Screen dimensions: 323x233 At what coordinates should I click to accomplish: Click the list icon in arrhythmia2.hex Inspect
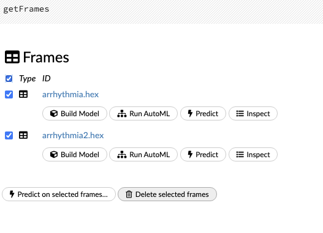240,155
